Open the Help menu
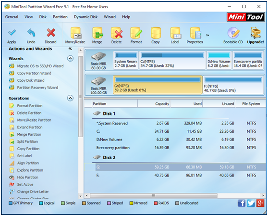 tap(126, 17)
